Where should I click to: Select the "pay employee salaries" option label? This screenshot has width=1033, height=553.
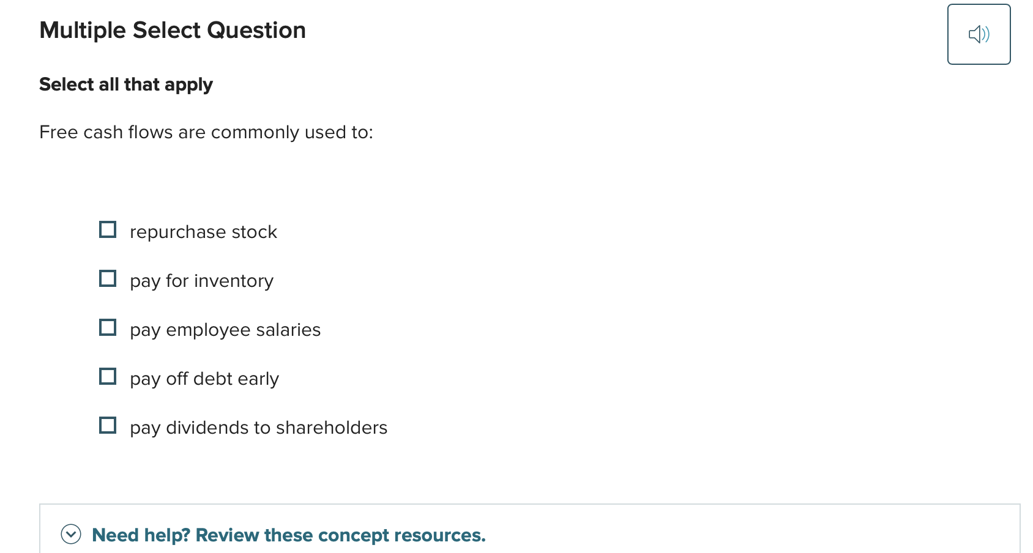point(225,330)
